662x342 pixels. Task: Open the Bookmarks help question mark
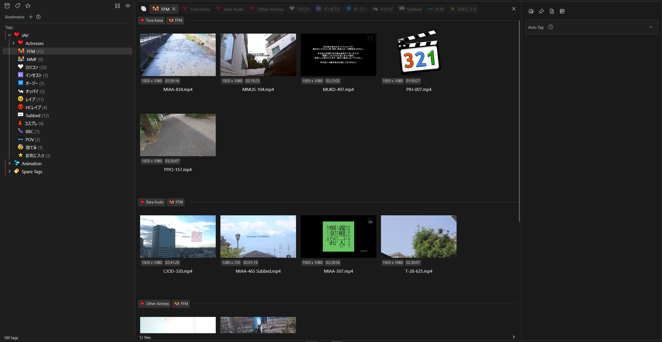[x=38, y=17]
